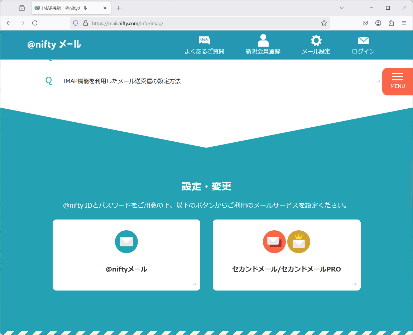Open the Extensions puzzle icon
Viewport: 413px width, 335px height.
[391, 23]
